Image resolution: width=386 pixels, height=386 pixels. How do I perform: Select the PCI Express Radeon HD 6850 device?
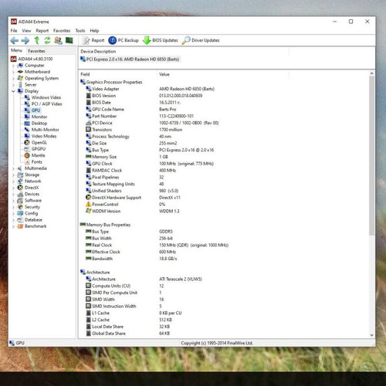click(x=130, y=59)
